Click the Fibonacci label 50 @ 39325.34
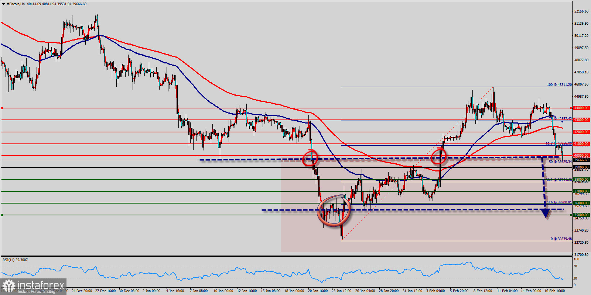This screenshot has width=591, height=295. pos(560,162)
